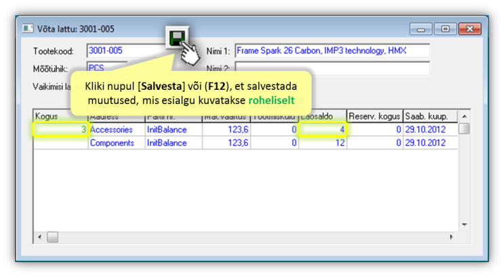Click the Reserv. kogus column header
504x277 pixels.
pos(375,116)
